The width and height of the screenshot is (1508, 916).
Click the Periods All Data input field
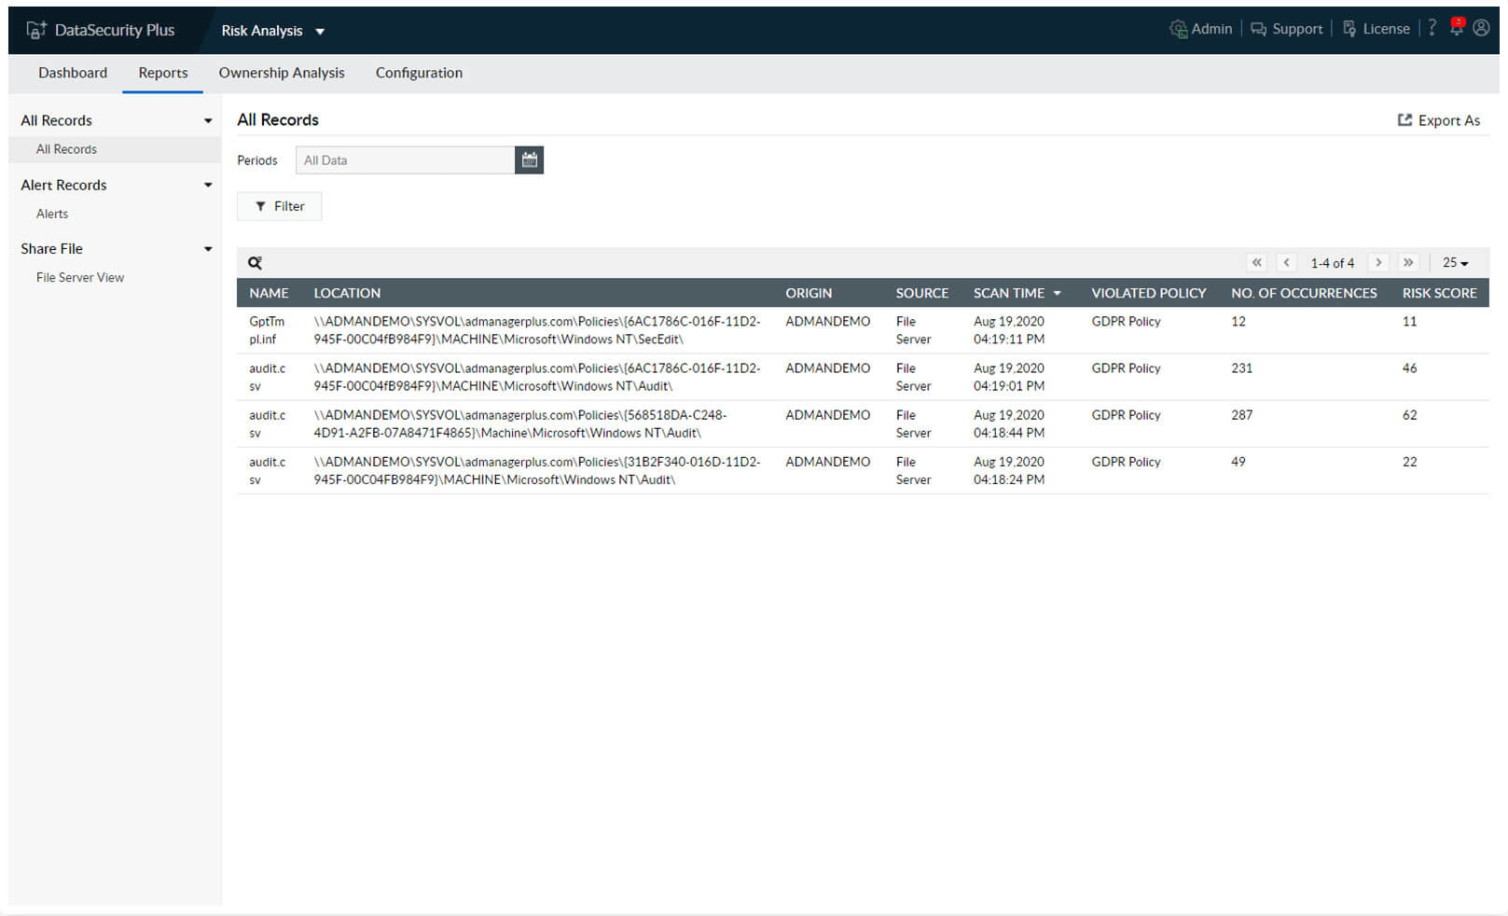tap(405, 160)
